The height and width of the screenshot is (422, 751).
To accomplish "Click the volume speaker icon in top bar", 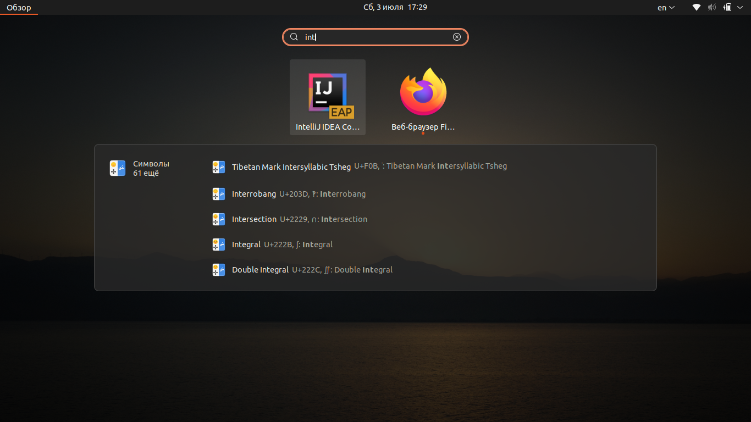I will coord(712,8).
